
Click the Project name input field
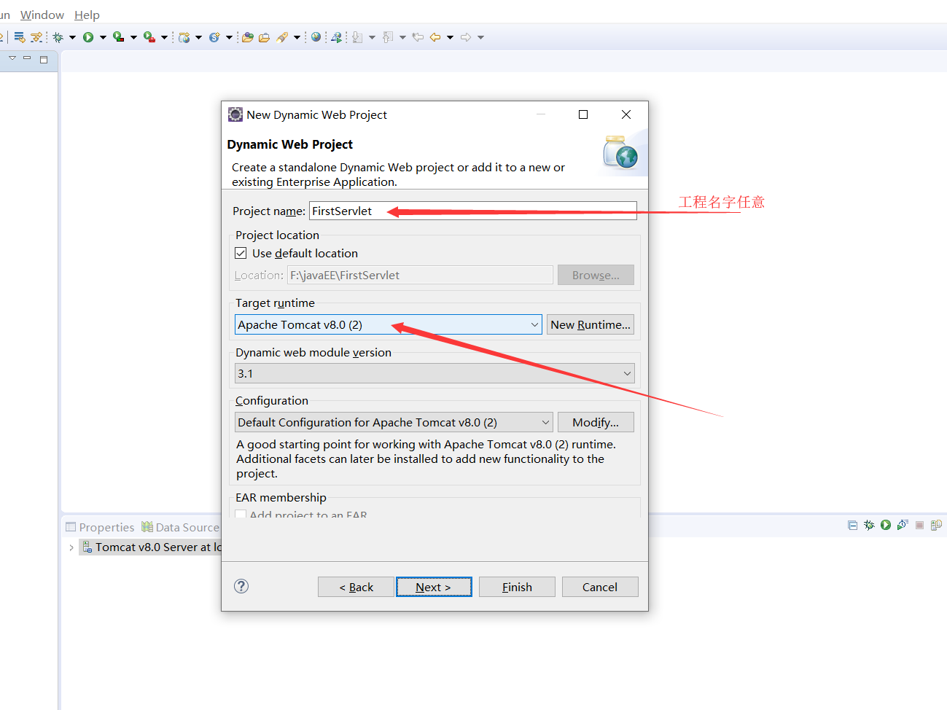coord(473,211)
